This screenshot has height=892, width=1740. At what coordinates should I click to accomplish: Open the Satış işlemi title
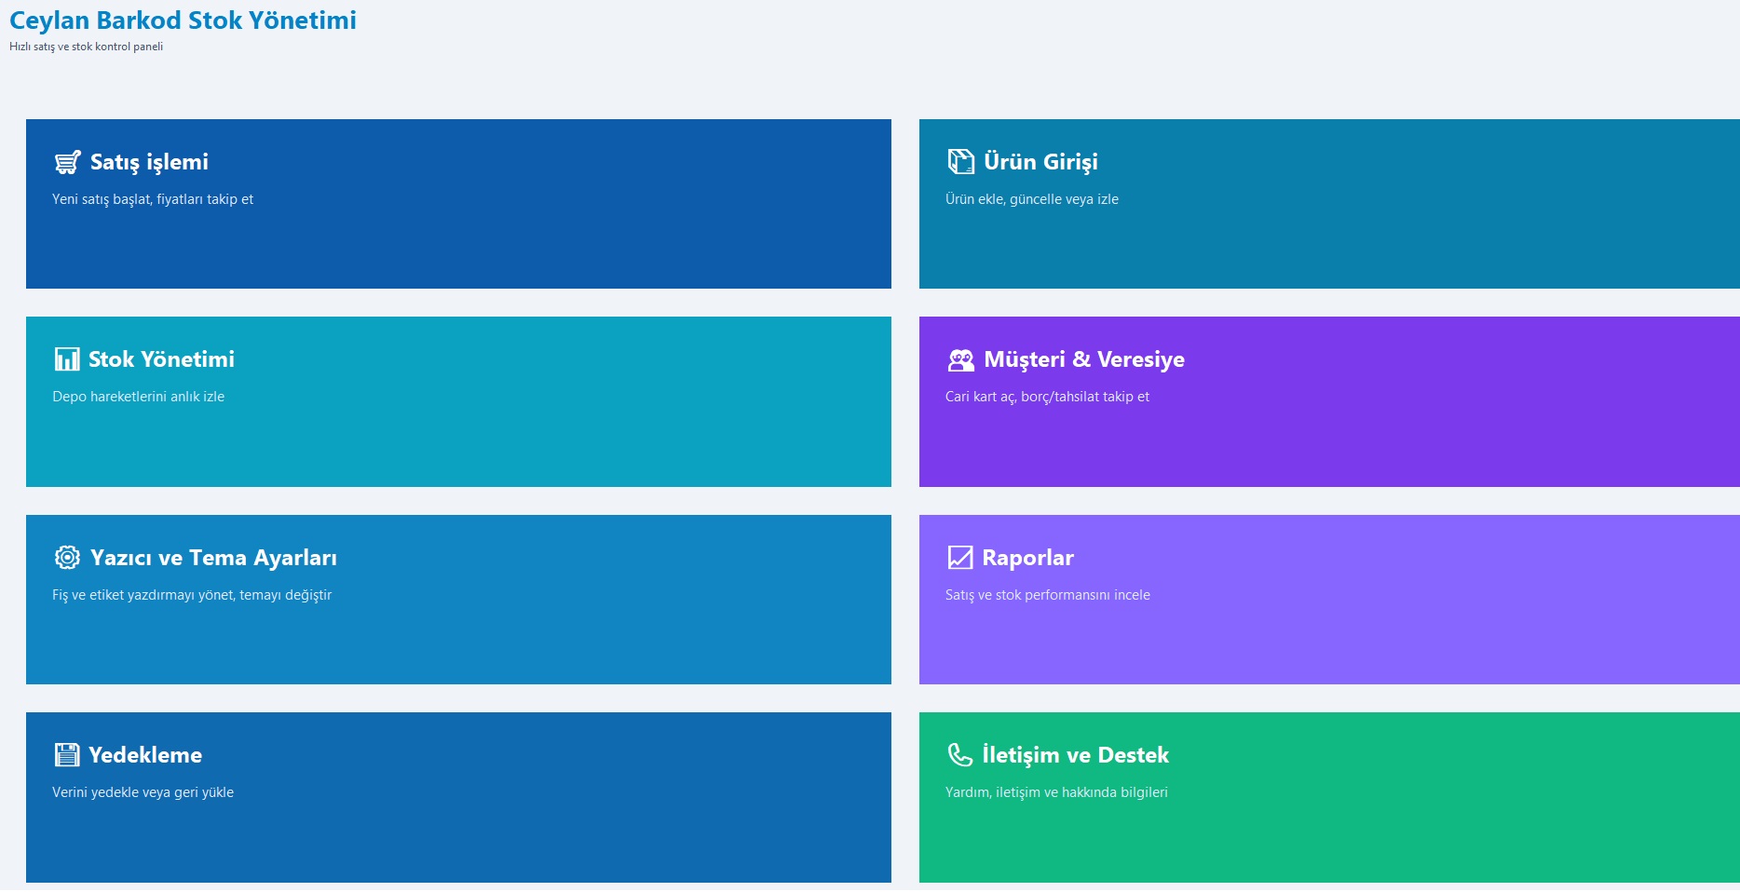(149, 162)
